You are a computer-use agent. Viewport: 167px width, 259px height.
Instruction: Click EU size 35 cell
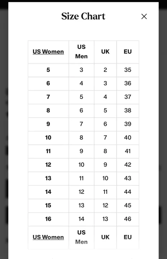pos(128,70)
